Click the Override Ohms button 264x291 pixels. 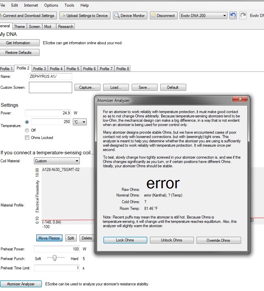218,240
